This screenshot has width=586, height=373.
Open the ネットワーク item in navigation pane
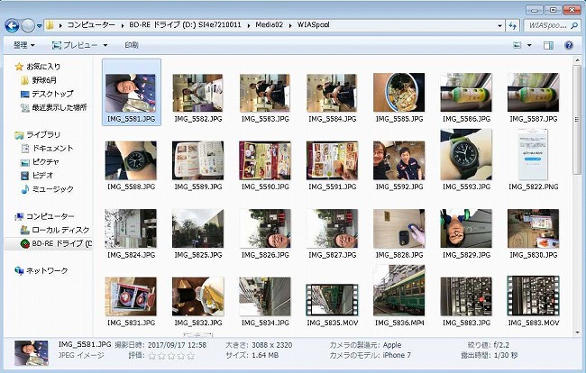46,270
